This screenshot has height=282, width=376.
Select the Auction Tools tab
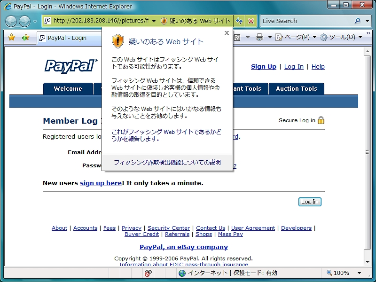point(296,88)
